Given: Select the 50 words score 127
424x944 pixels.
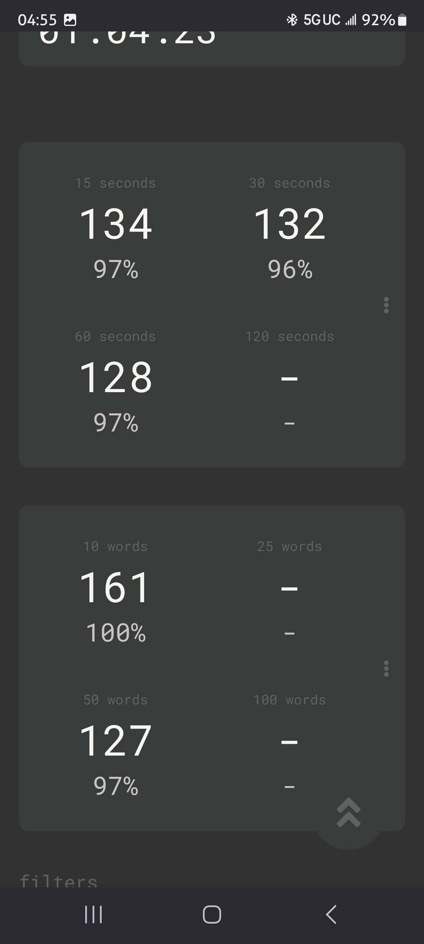Looking at the screenshot, I should click(x=116, y=741).
